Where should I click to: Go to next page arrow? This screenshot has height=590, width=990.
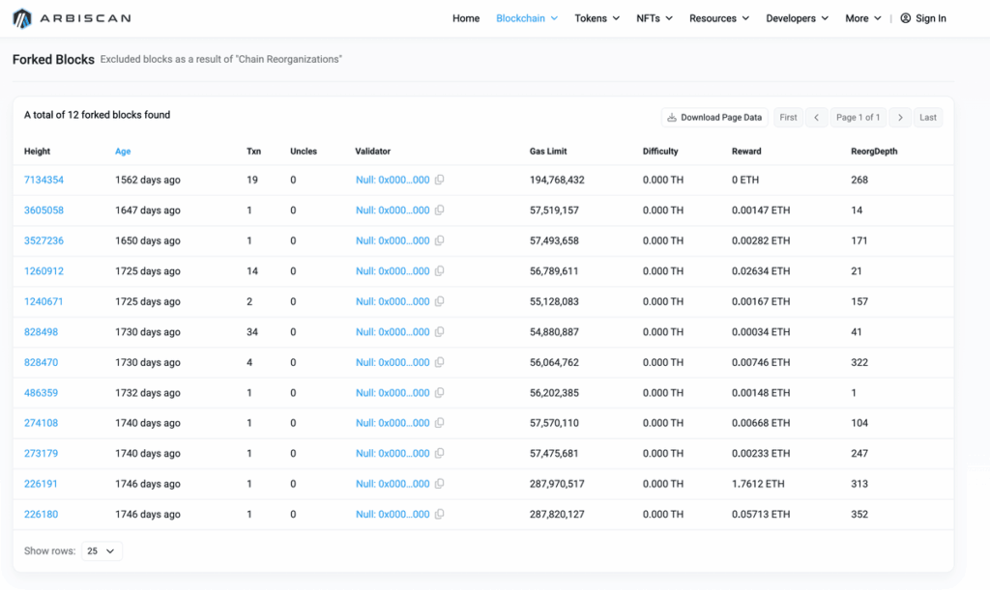click(900, 117)
